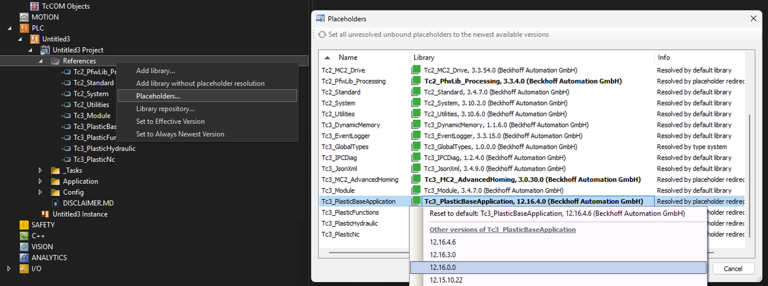Toggle the sort arrow on the Name column

pos(327,58)
